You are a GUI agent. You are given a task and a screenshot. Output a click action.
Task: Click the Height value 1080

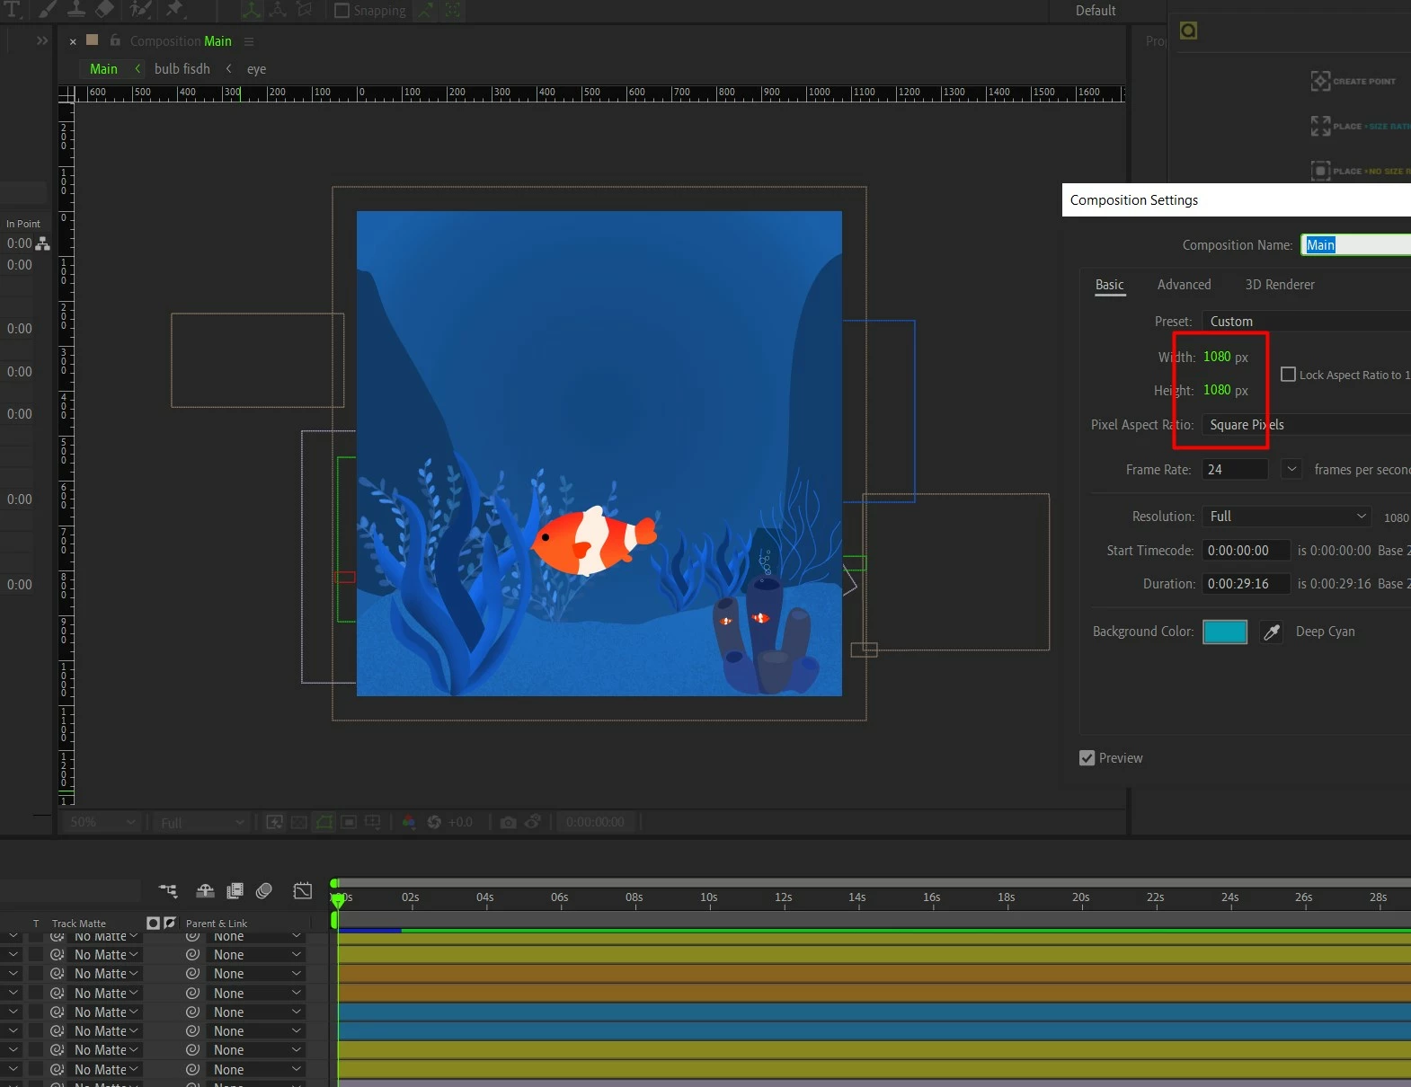(1217, 390)
